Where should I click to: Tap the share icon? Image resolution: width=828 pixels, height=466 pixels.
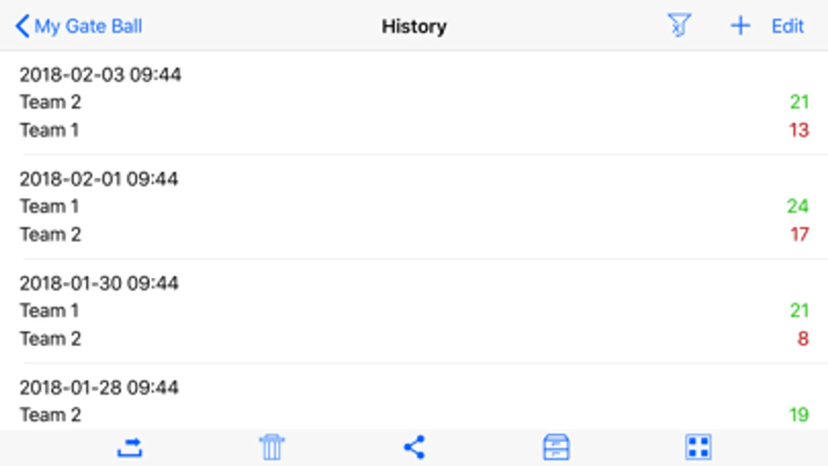(x=414, y=447)
